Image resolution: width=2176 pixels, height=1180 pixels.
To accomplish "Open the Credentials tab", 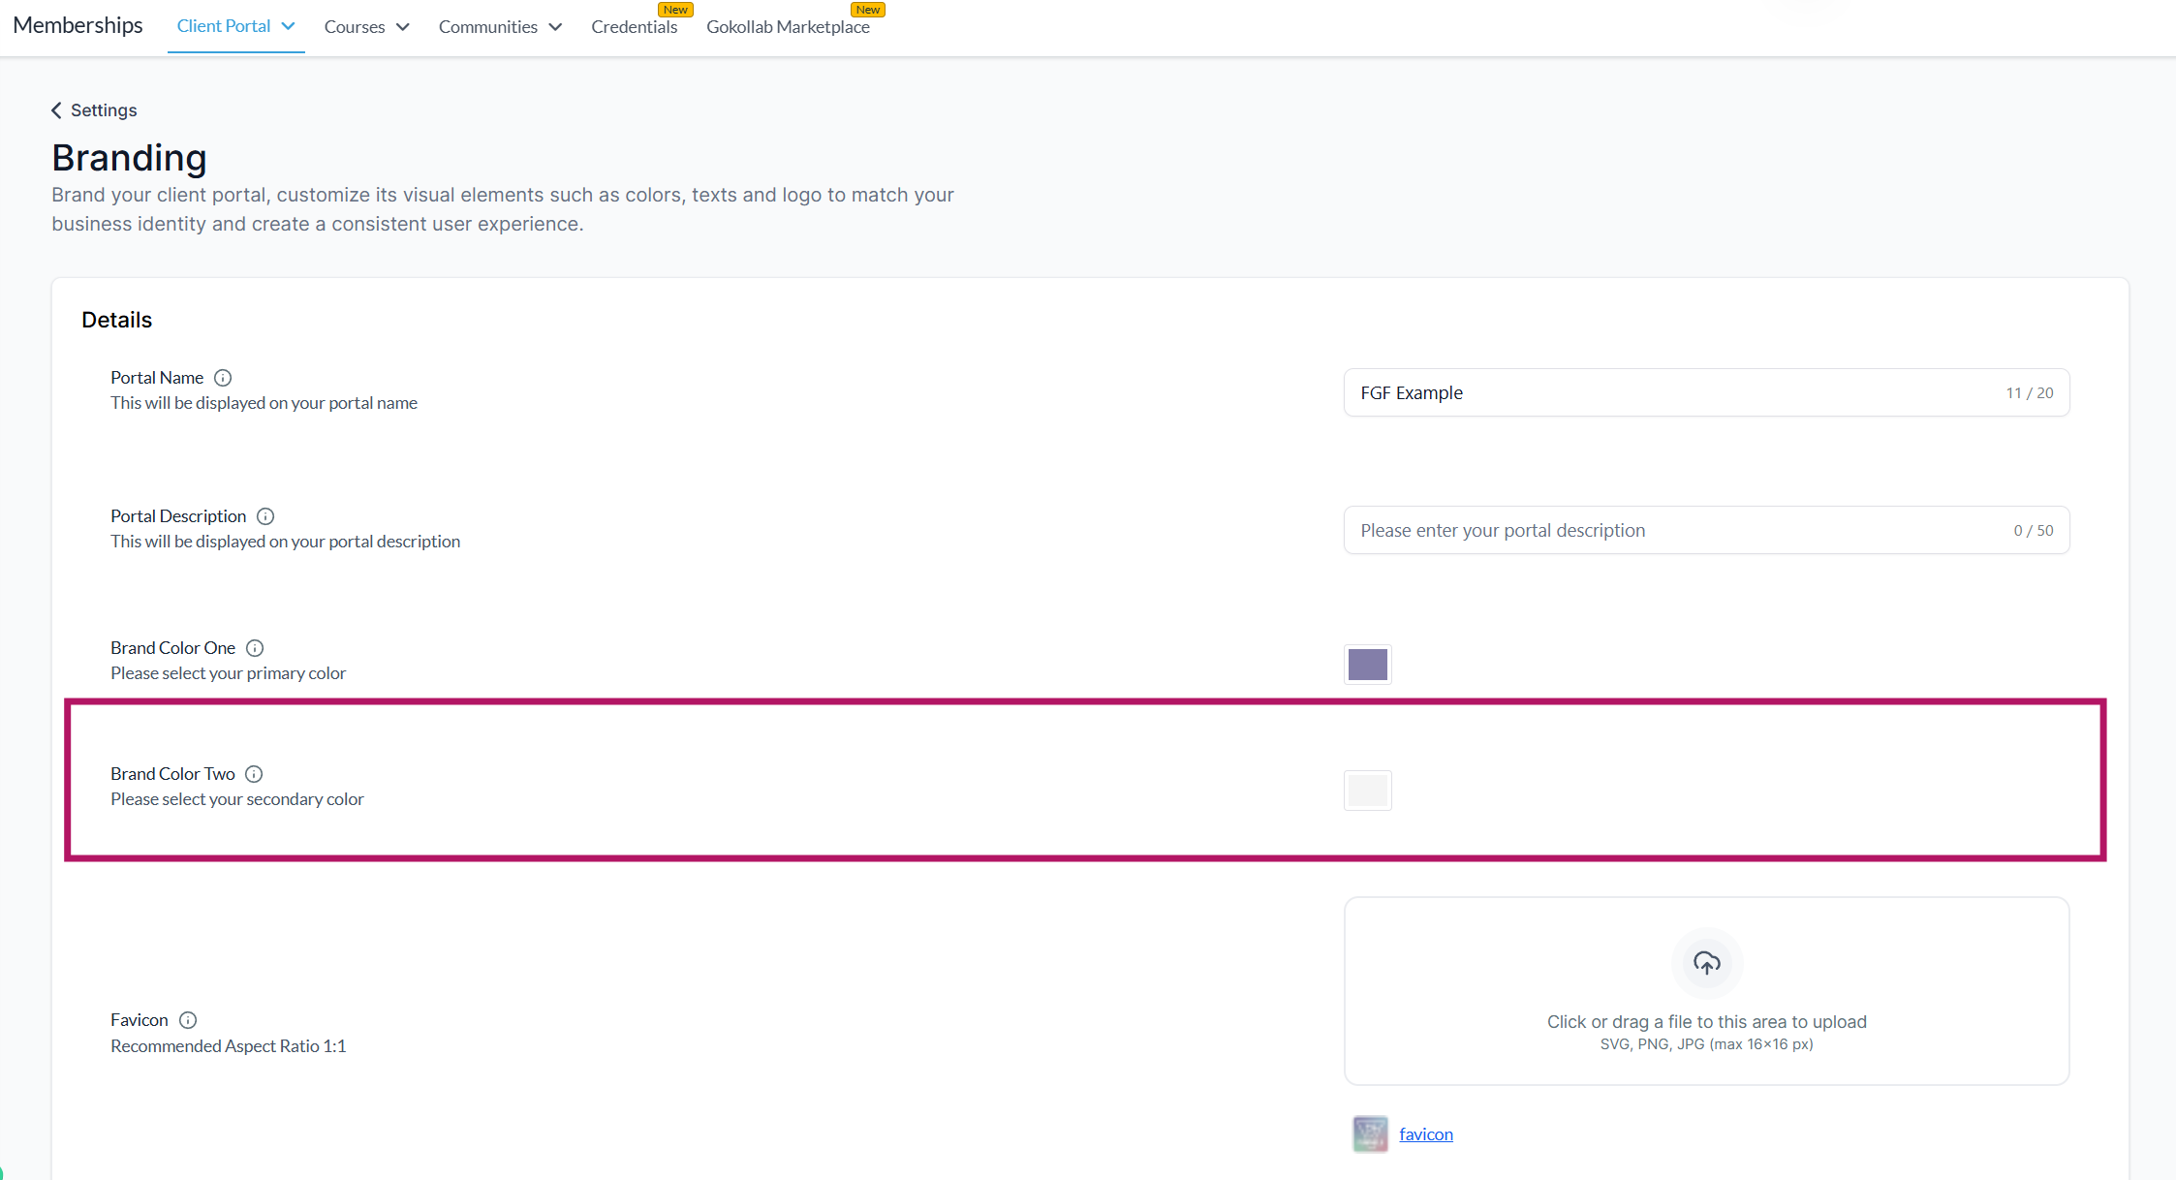I will coord(635,27).
